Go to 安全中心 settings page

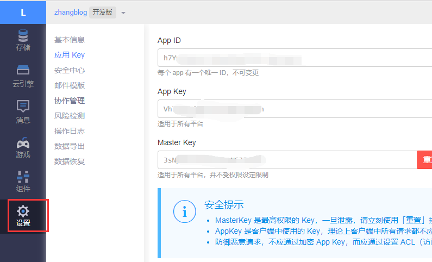[x=70, y=70]
